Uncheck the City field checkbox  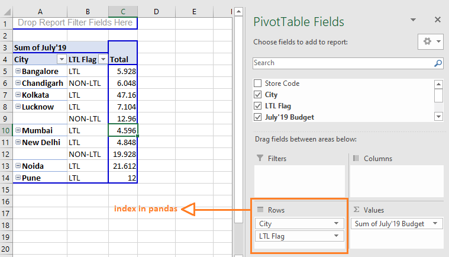click(257, 95)
